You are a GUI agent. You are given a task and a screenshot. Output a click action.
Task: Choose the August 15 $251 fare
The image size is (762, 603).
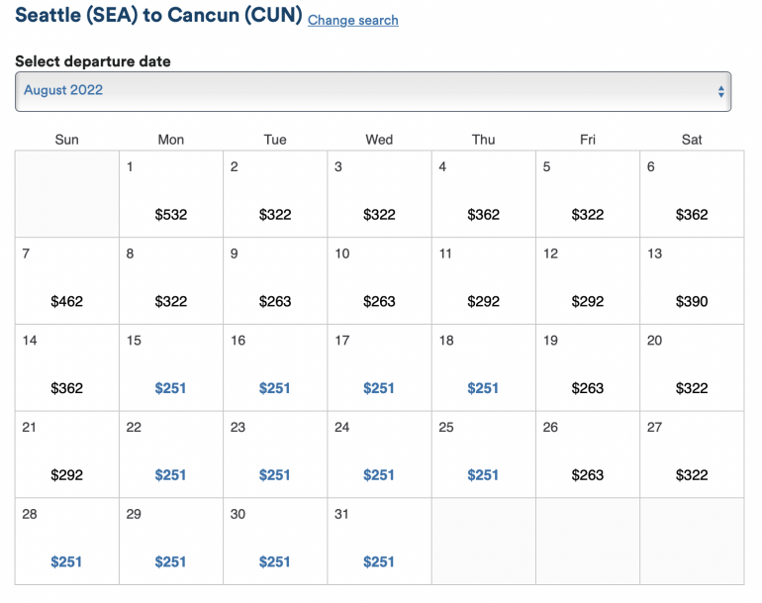[171, 388]
